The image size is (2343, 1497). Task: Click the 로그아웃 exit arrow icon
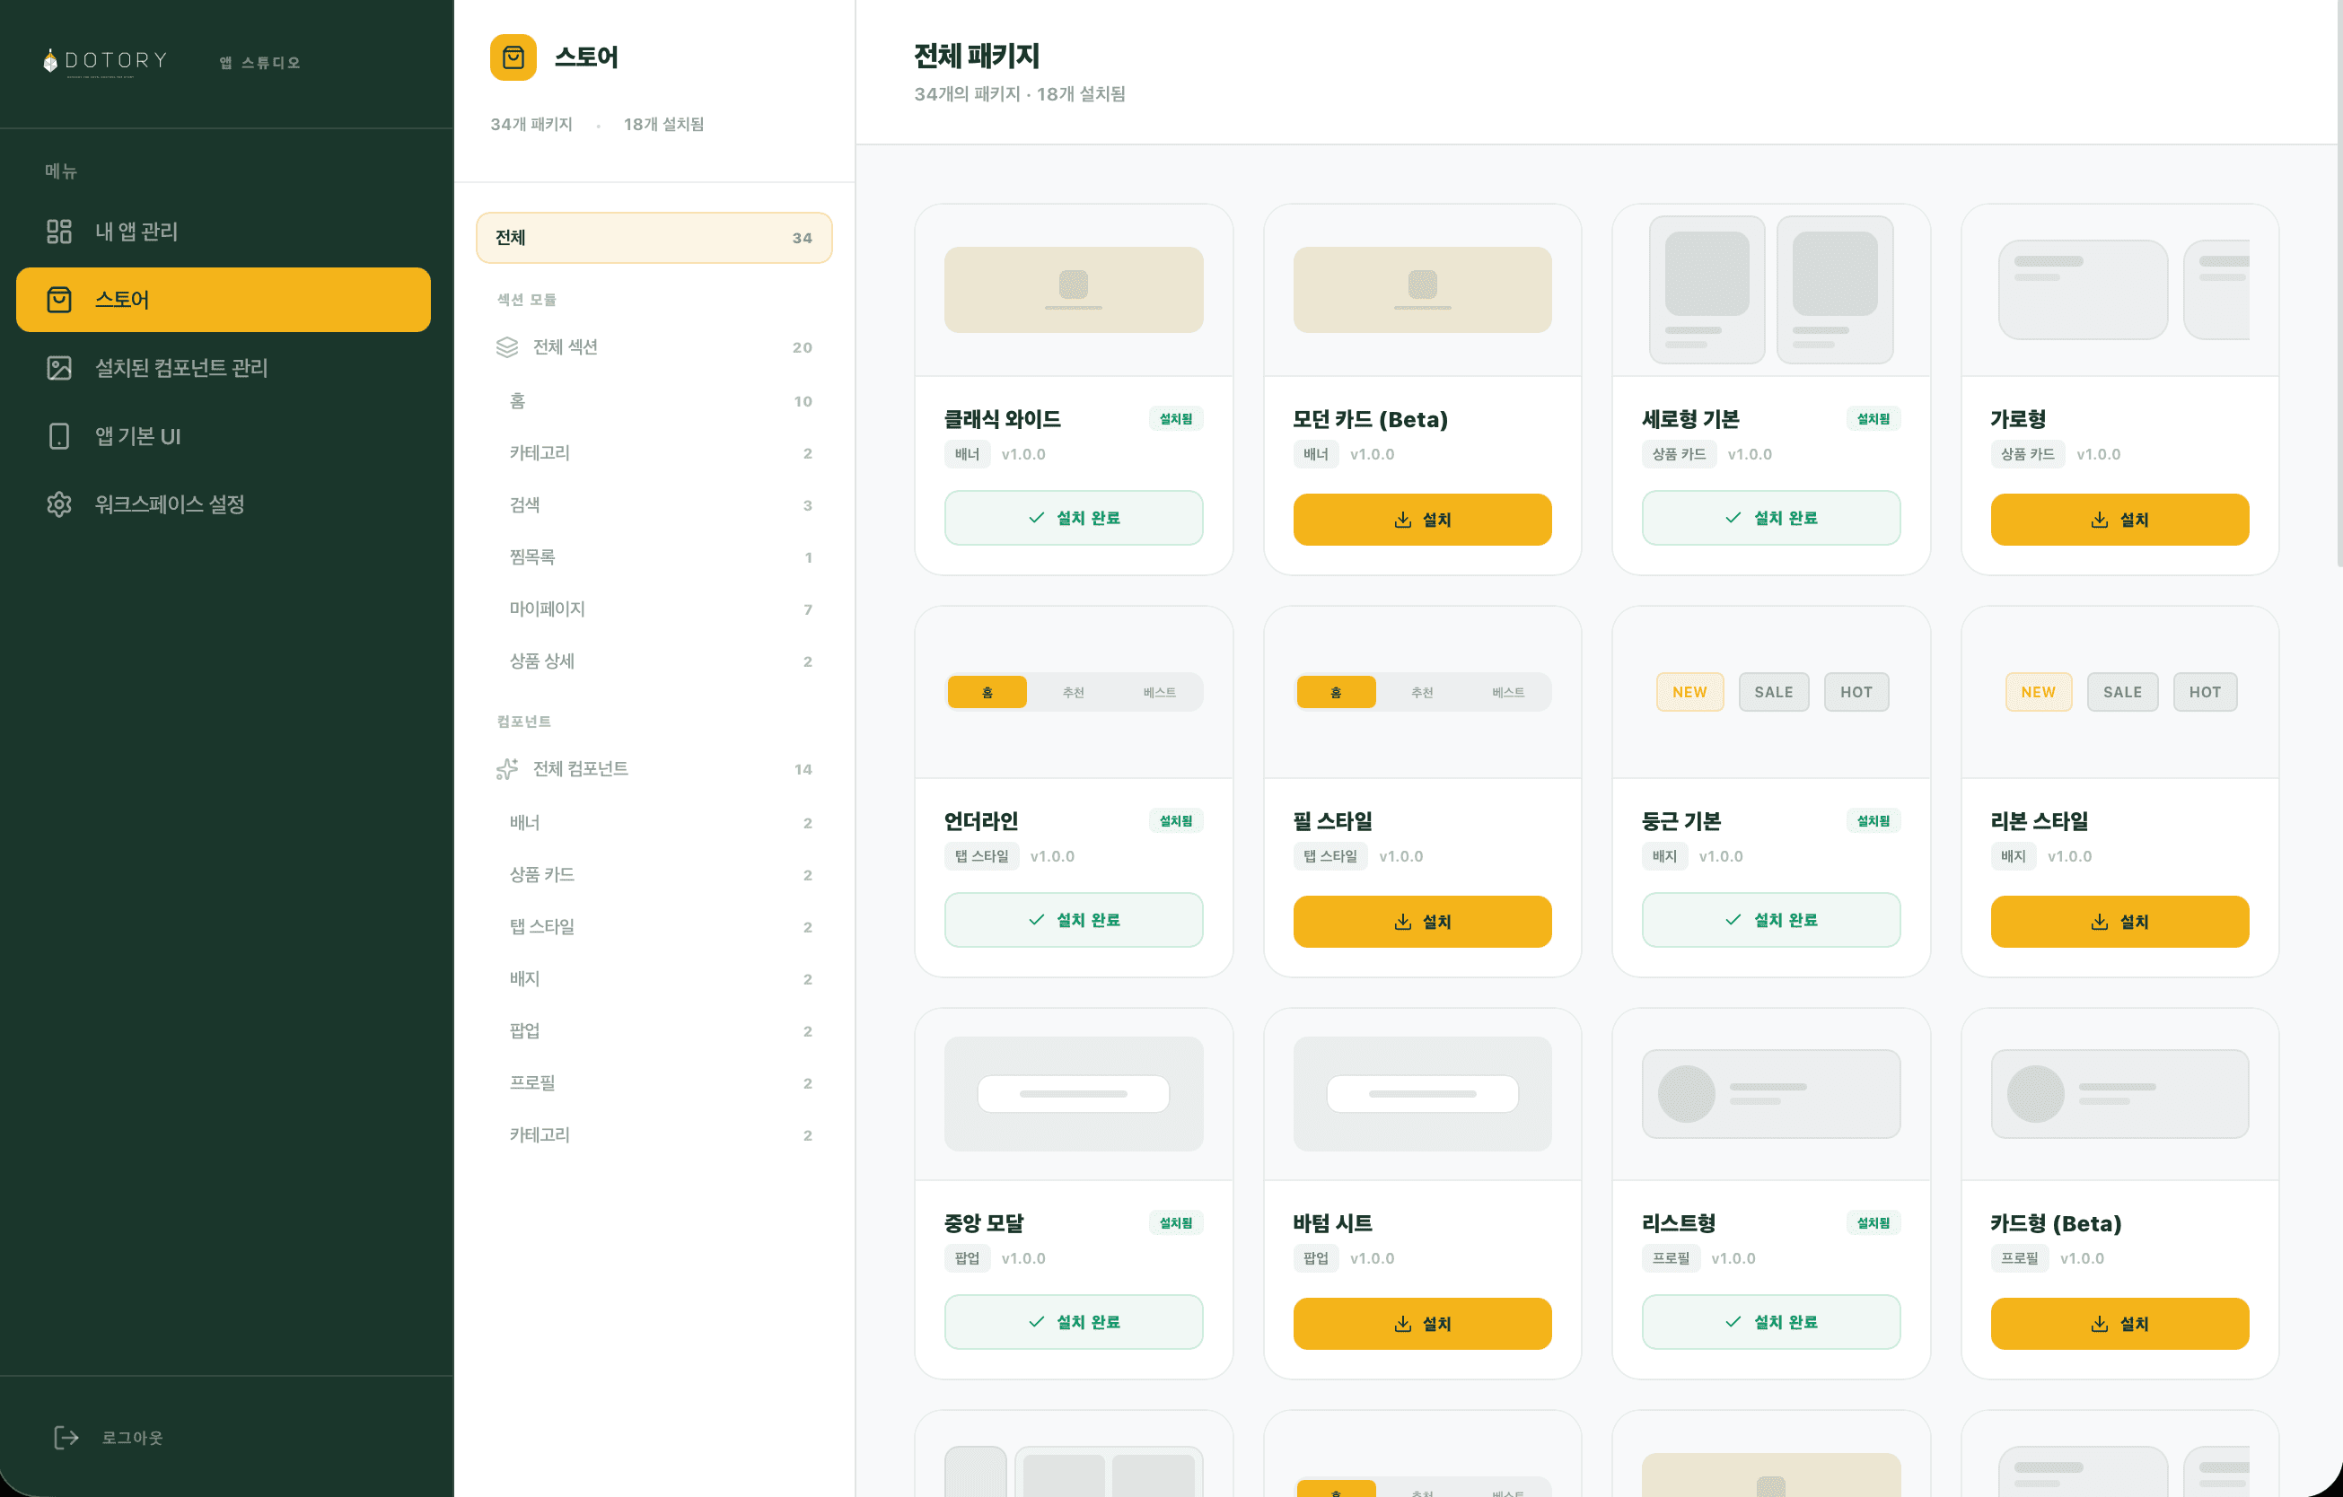pos(66,1438)
